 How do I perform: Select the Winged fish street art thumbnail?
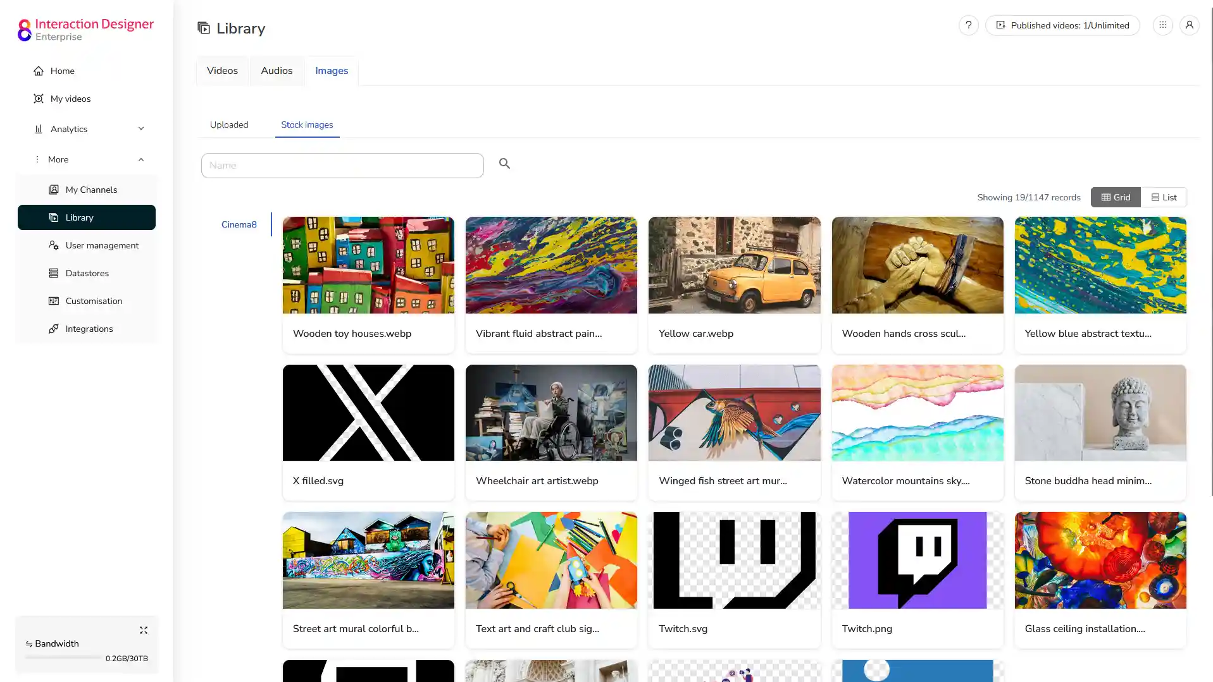pyautogui.click(x=734, y=413)
